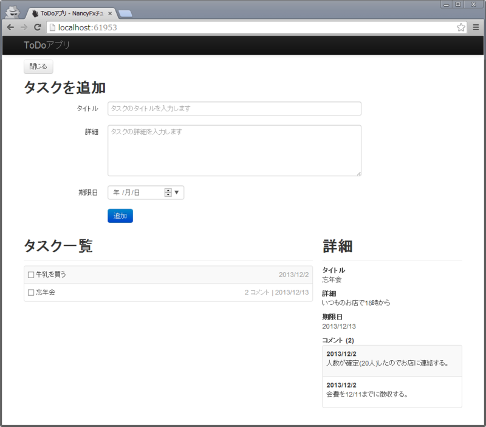The height and width of the screenshot is (427, 486).
Task: Mark the 忘年会 task as complete
Action: click(x=31, y=292)
